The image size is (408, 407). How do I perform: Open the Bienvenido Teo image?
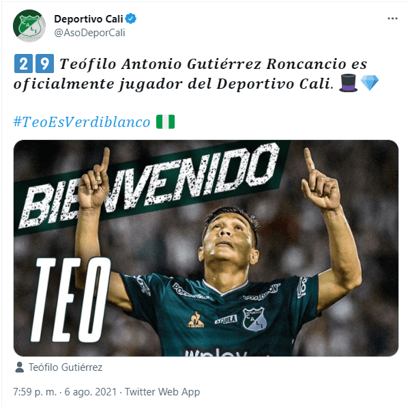click(206, 248)
